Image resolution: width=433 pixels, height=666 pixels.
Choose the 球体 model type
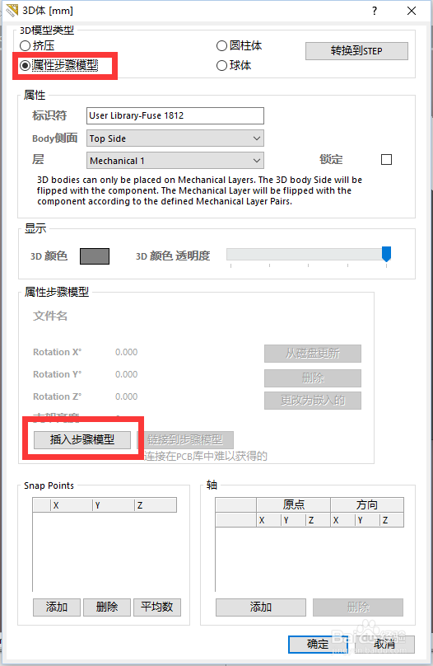click(x=221, y=65)
